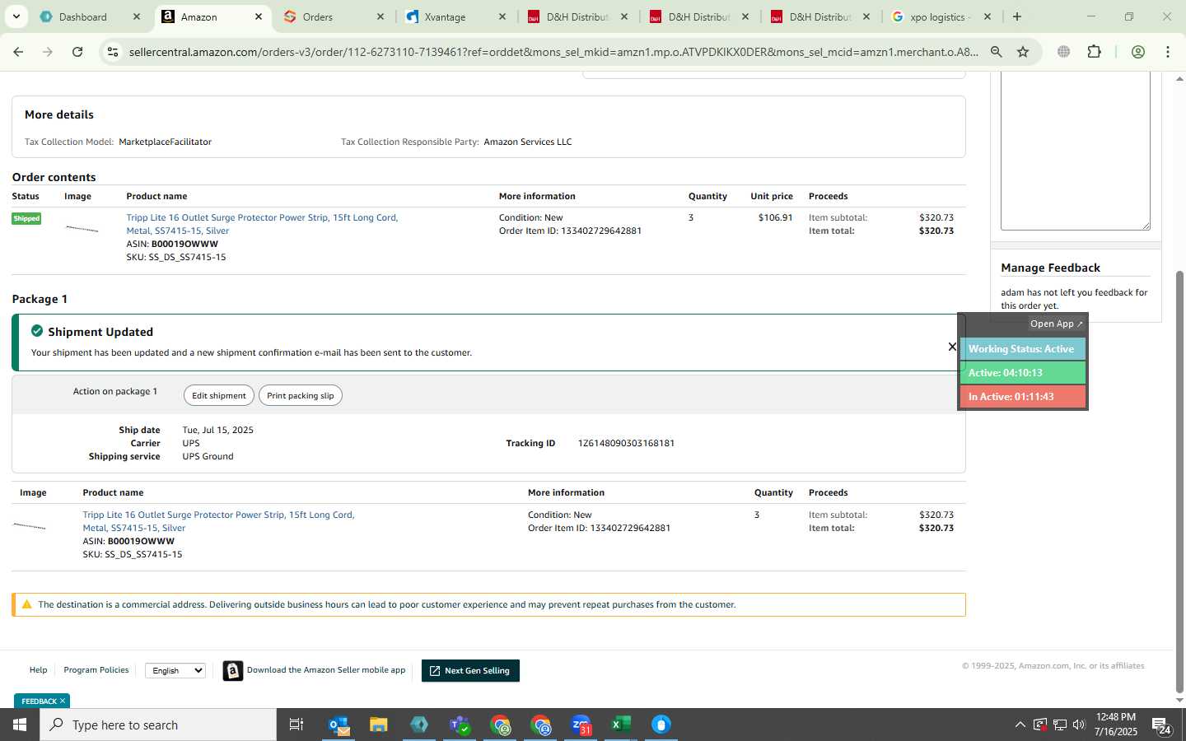Click the Active time counter bar
This screenshot has width=1186, height=741.
1022,373
